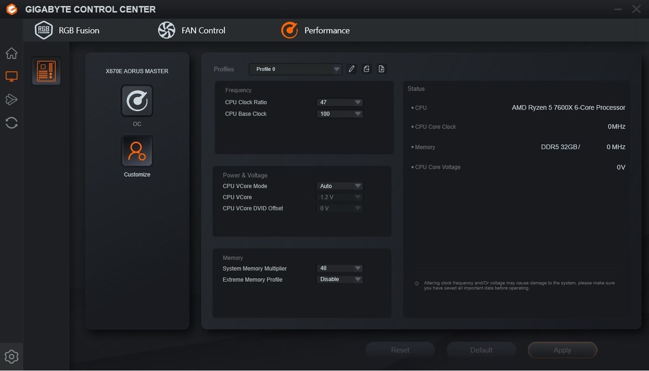Screen dimensions: 649x371
Task: Select the motherboard device icon
Action: [x=46, y=71]
